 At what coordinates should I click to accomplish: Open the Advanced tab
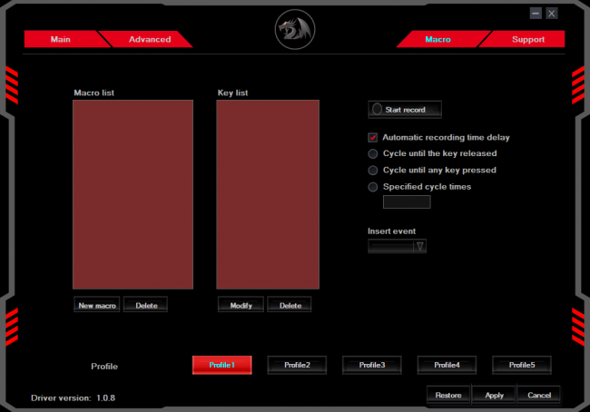tap(150, 39)
